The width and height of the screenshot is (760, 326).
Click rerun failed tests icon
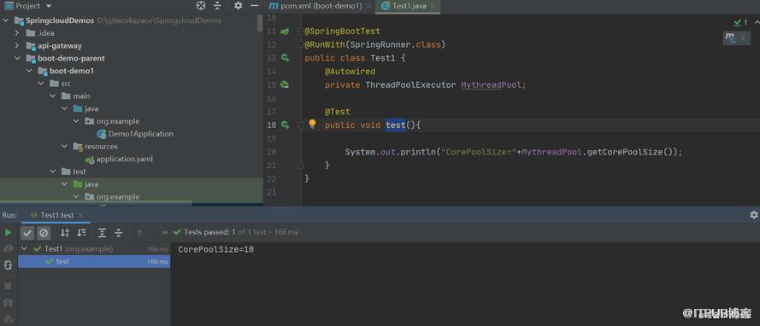tap(8, 248)
